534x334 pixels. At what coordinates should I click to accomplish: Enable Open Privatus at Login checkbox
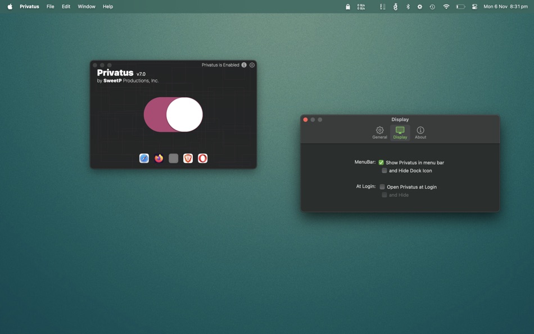point(382,187)
